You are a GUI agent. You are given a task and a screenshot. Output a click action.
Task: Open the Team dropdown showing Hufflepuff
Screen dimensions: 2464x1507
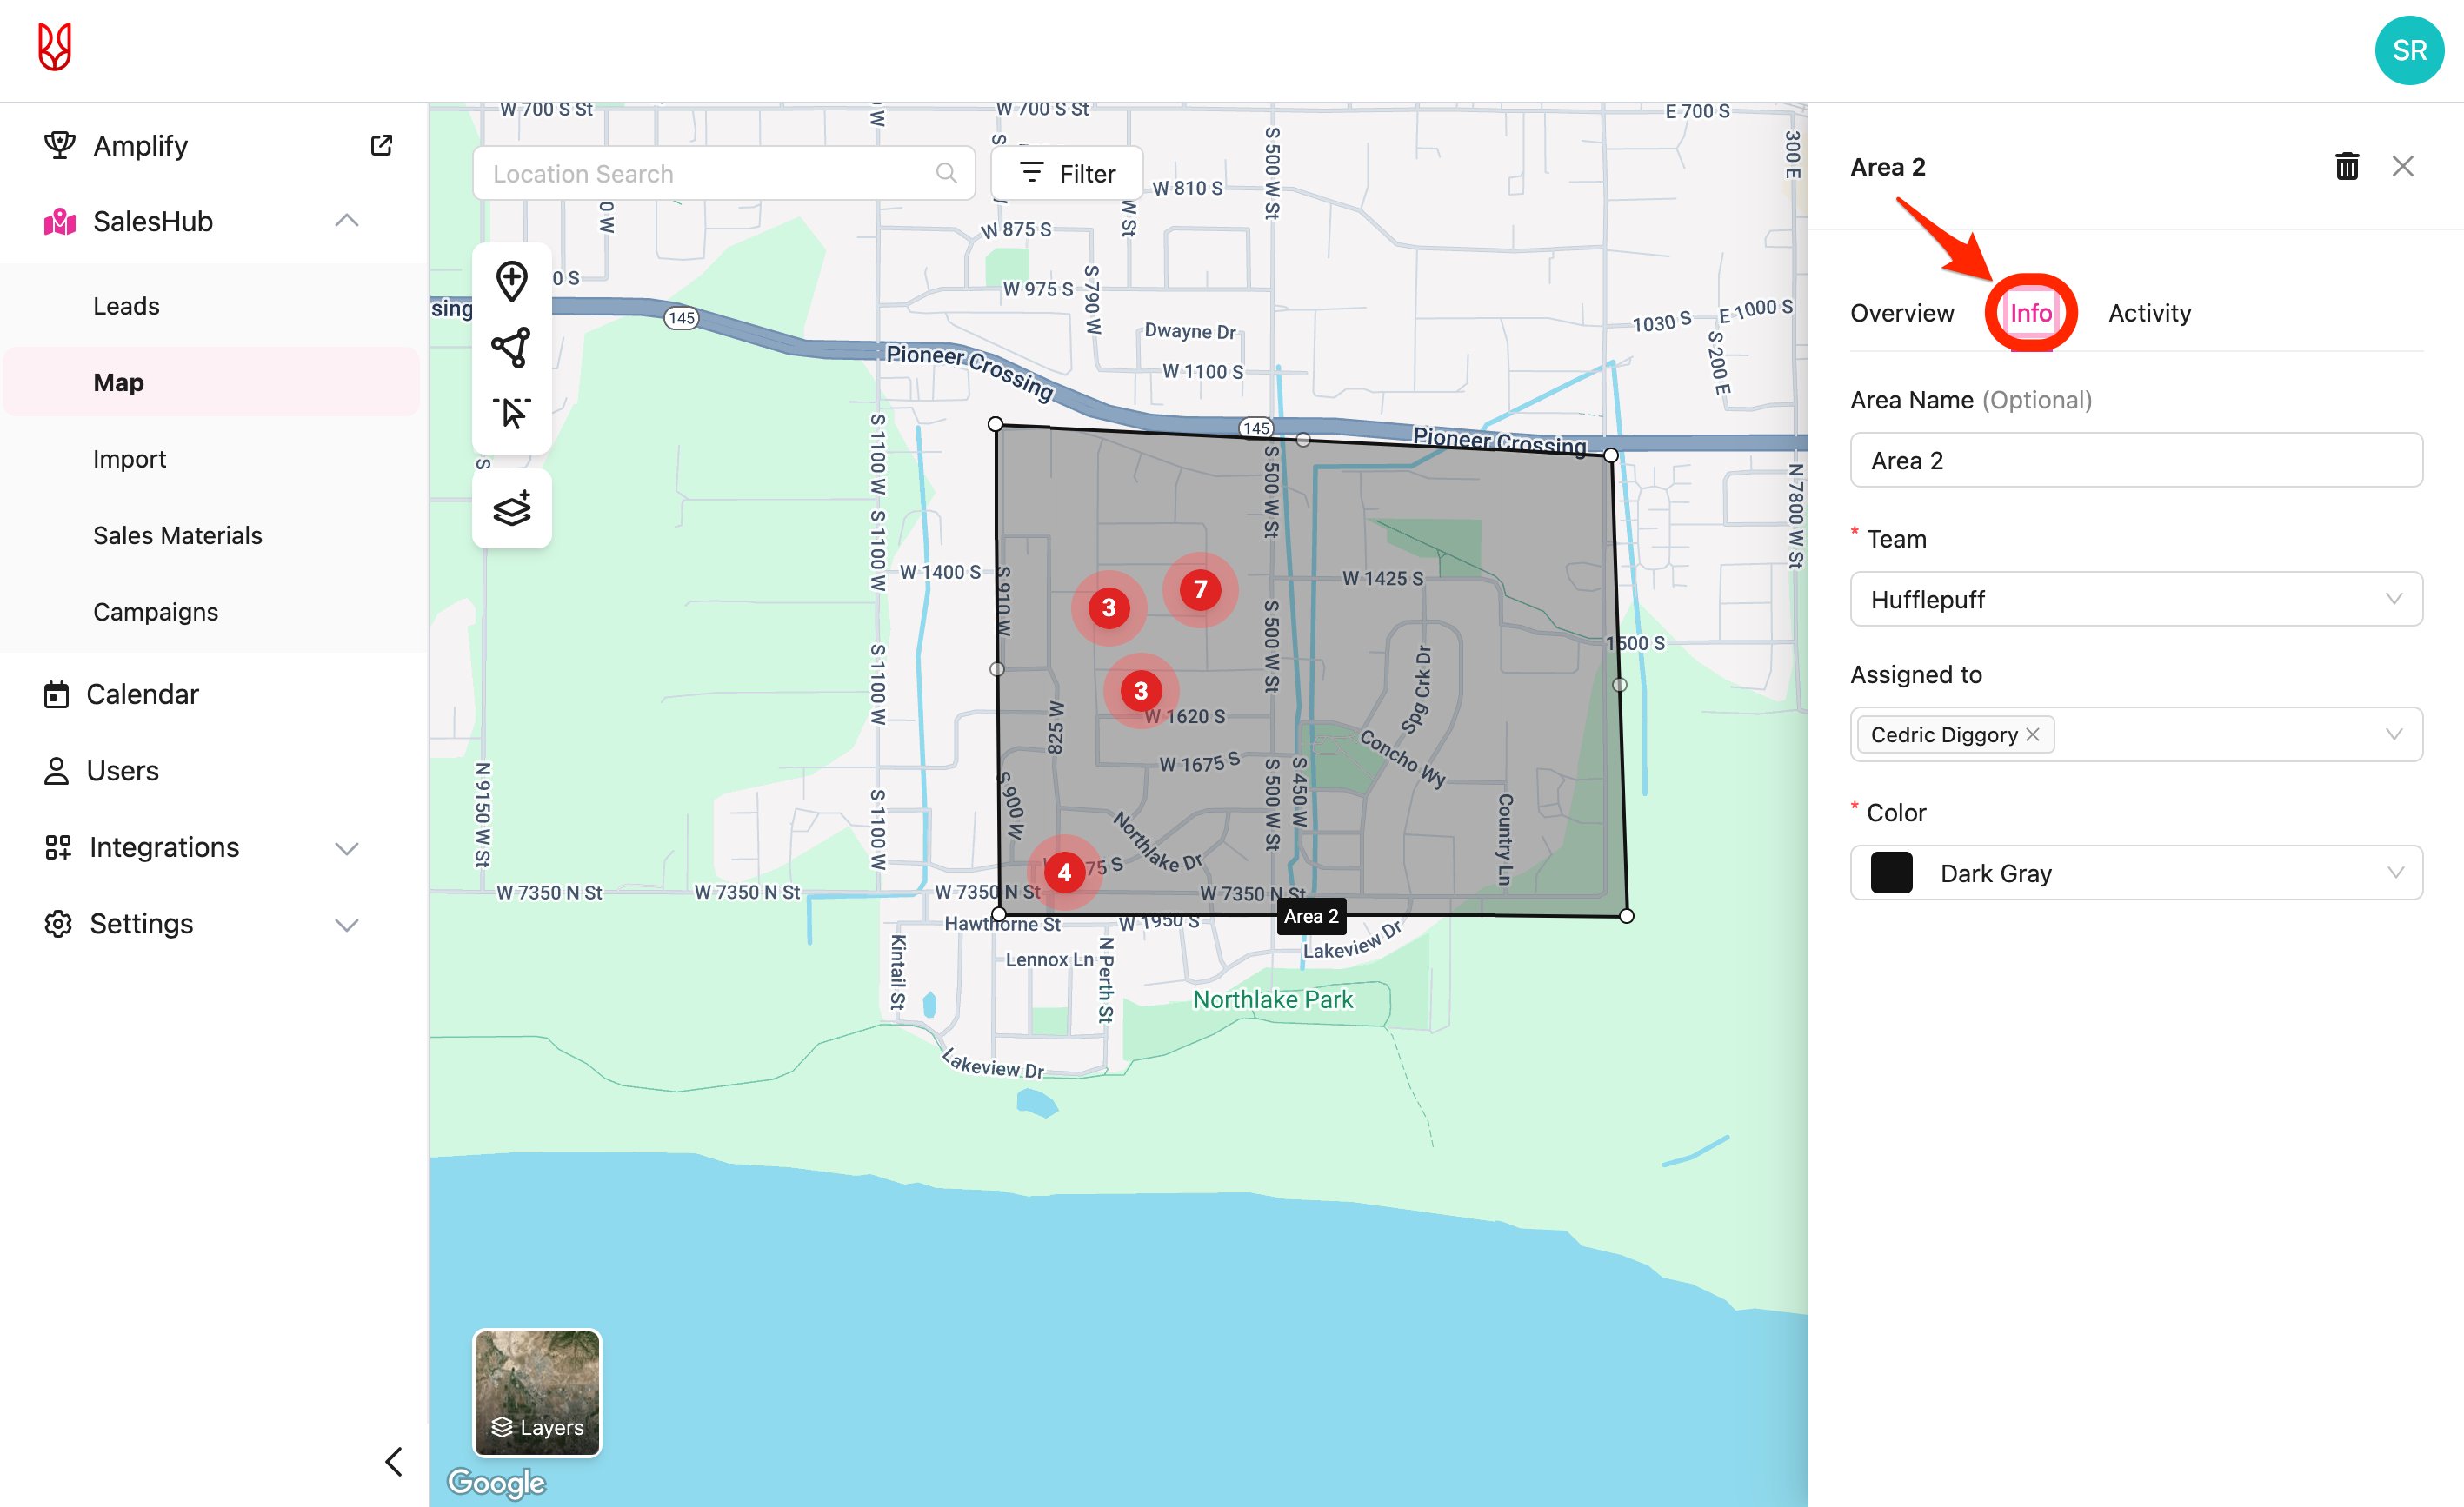click(2135, 600)
